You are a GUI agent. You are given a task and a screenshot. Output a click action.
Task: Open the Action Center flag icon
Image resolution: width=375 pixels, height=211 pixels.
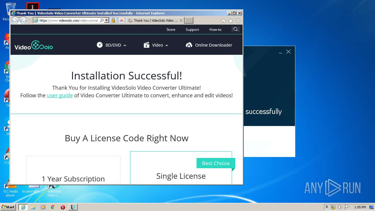(x=347, y=207)
